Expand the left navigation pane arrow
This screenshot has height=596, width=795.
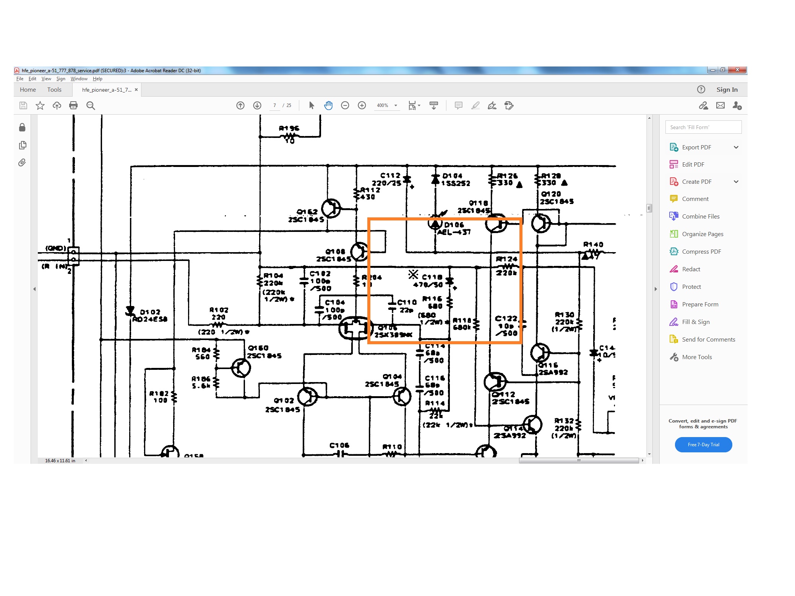click(x=34, y=289)
